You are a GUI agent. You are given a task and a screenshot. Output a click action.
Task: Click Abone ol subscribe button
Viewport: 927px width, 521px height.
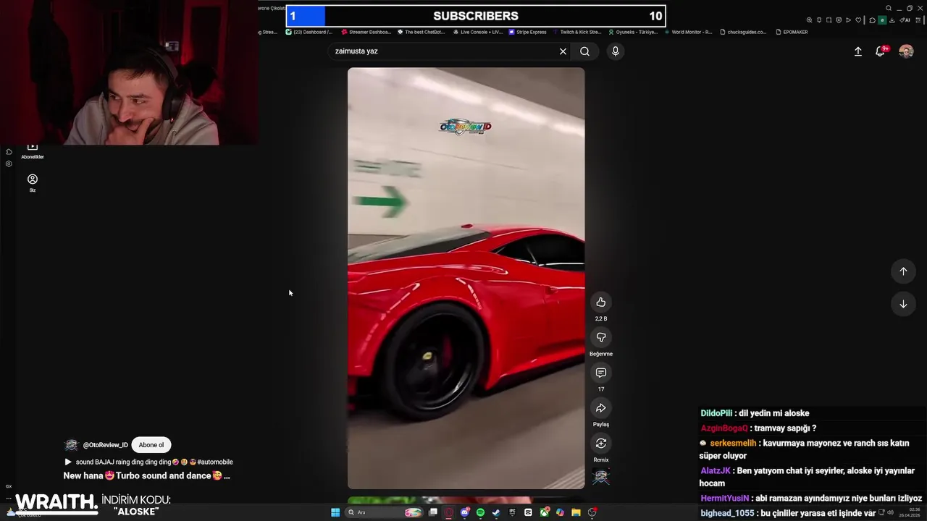pos(151,445)
